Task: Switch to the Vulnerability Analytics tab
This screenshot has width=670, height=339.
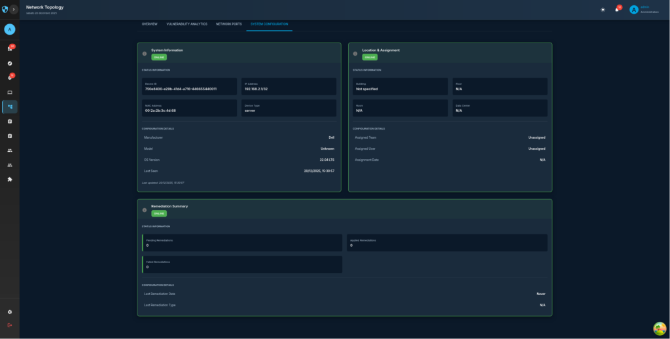Action: 186,24
